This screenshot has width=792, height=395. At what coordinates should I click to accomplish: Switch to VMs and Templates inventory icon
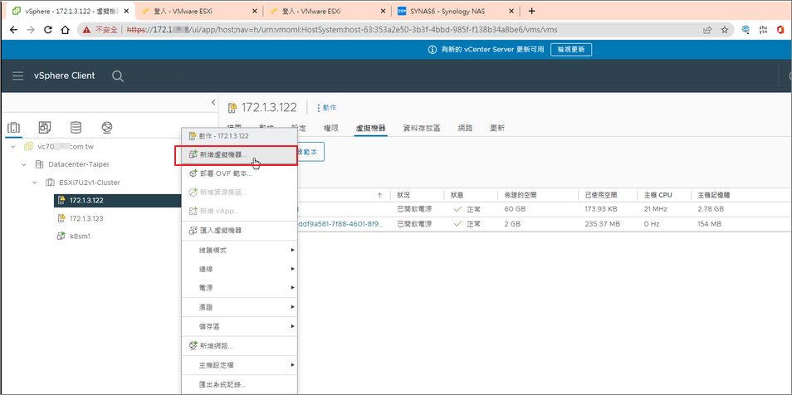pos(45,127)
